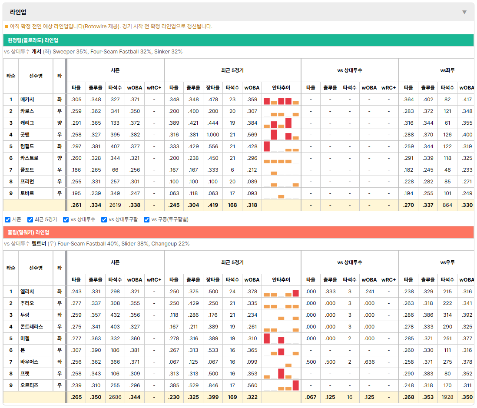The image size is (477, 408).
Task: Click 캐리그's hit trend bar chart
Action: pyautogui.click(x=281, y=123)
